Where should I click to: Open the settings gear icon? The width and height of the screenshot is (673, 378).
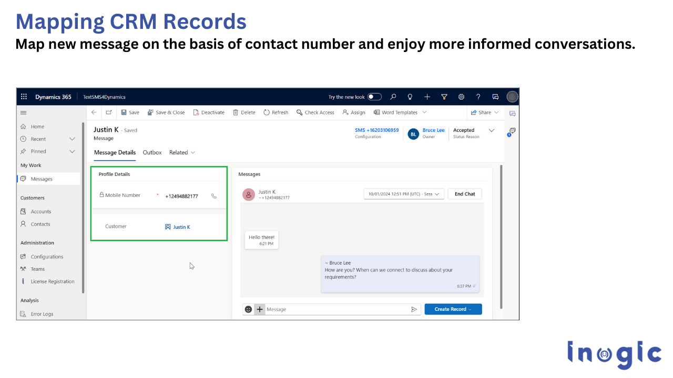click(x=461, y=97)
